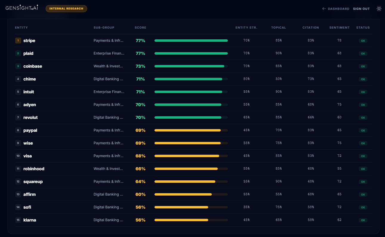Screen dimensions: 385x237
Task: Click the Topical column header
Action: point(279,27)
